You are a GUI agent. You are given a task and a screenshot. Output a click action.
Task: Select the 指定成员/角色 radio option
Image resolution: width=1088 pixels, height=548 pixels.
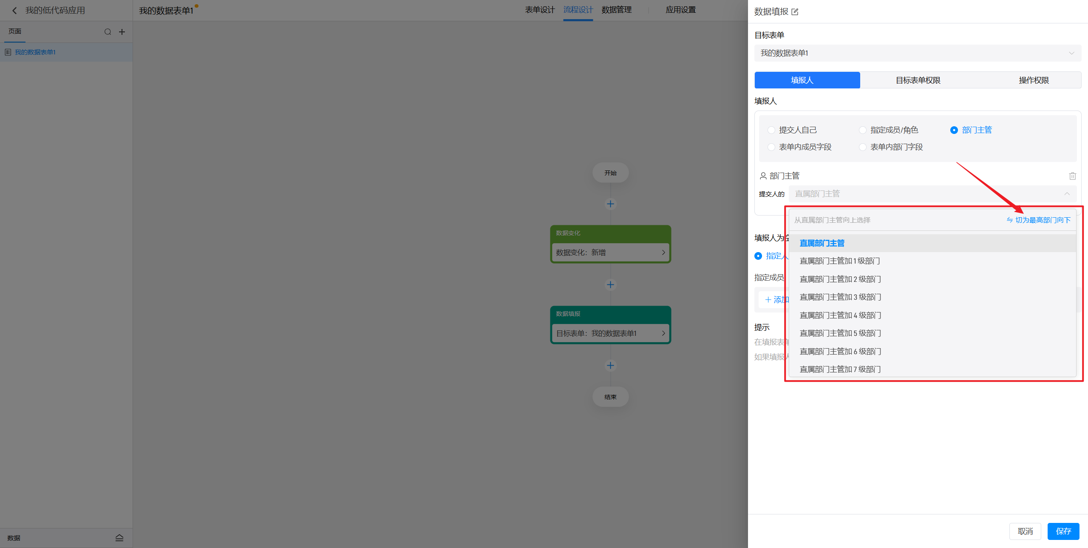(x=863, y=130)
